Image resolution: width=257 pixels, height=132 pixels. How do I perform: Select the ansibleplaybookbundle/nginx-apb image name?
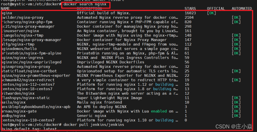pos(36,107)
